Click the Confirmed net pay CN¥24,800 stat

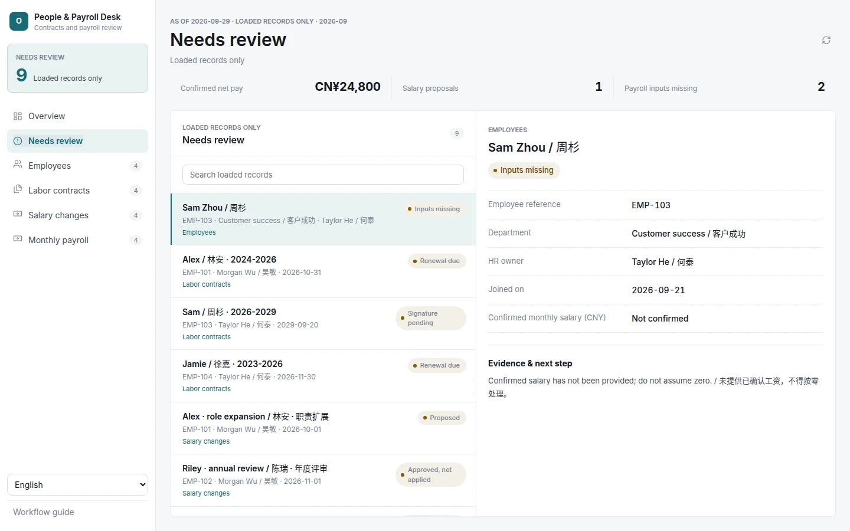(x=280, y=87)
